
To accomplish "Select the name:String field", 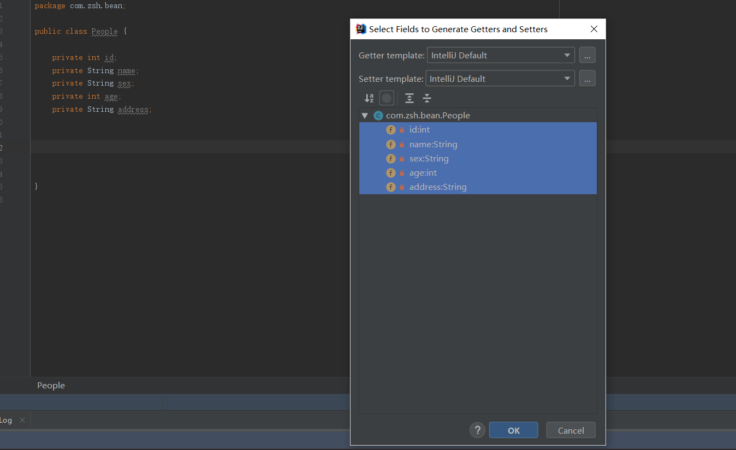I will tap(478, 145).
